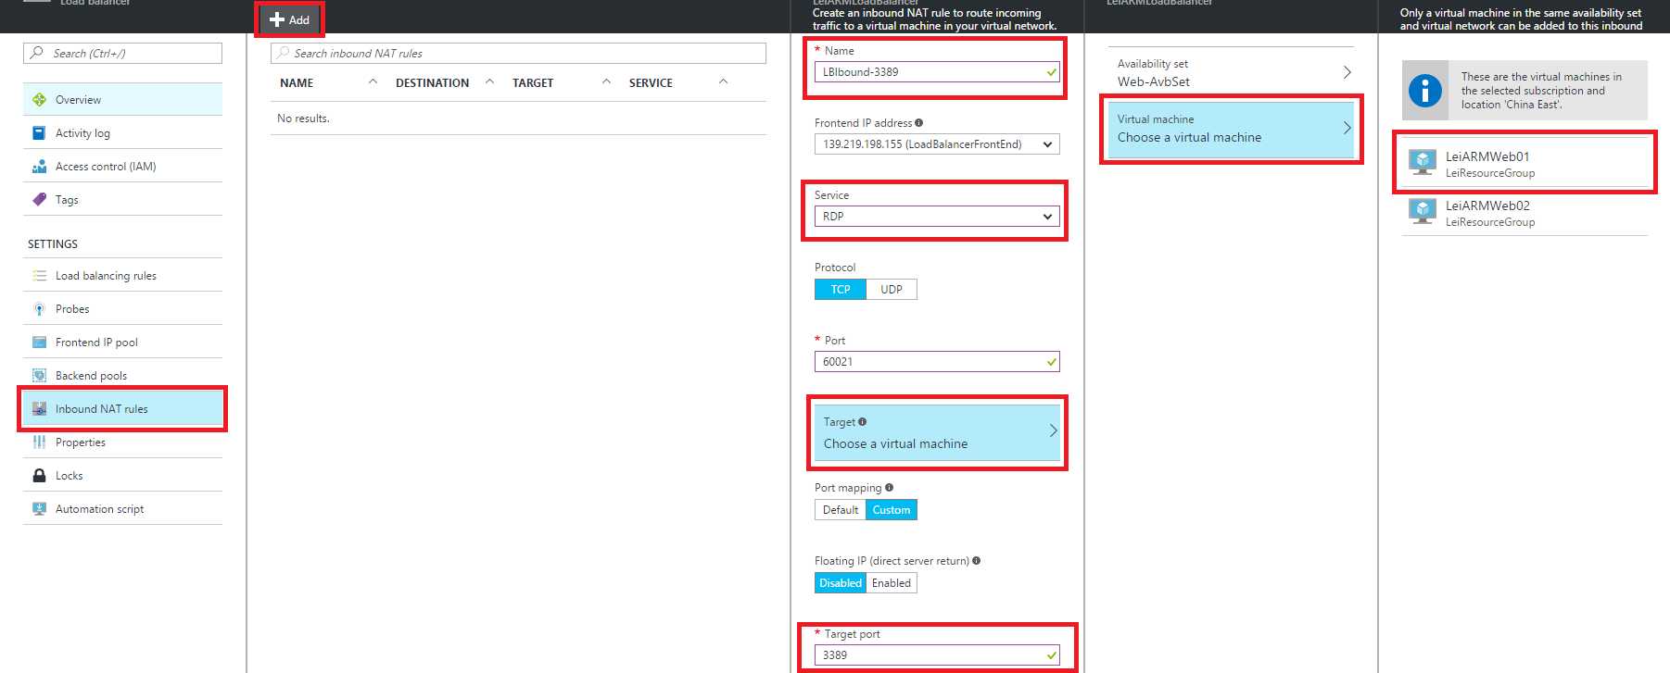Open Load balancing rules settings
1670x673 pixels.
[122, 275]
